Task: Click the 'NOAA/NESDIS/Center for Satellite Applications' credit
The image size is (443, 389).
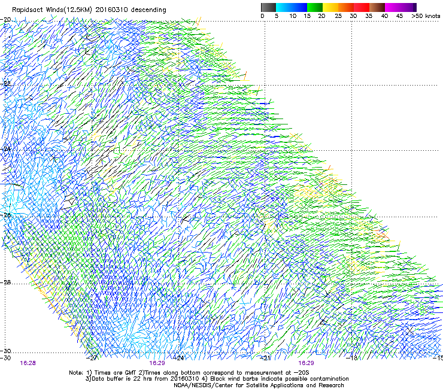Action: pos(259,385)
